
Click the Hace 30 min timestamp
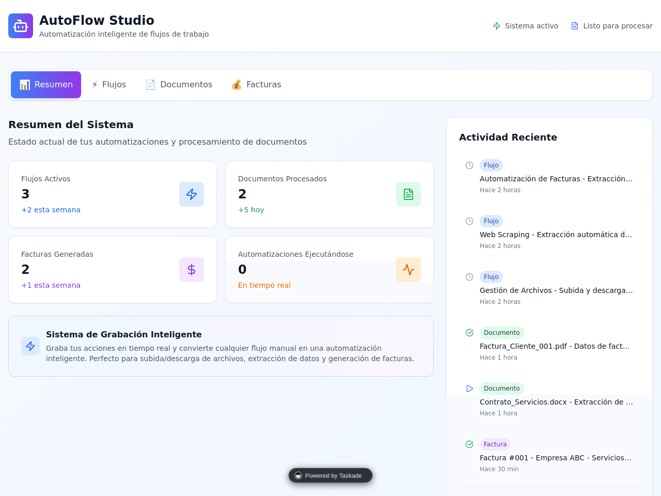point(499,469)
